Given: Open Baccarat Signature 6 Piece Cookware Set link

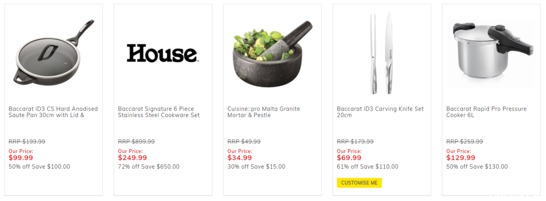Looking at the screenshot, I should click(x=159, y=112).
